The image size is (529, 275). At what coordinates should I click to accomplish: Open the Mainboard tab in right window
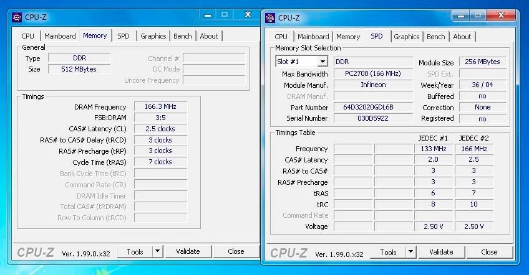coord(313,37)
